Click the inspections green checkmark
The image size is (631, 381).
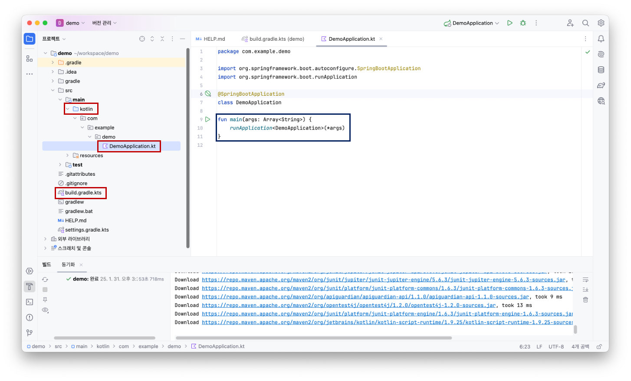tap(588, 52)
